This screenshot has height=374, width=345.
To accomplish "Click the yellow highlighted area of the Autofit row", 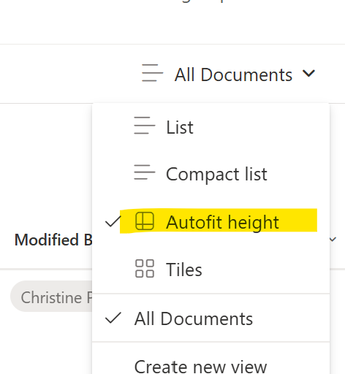I will click(219, 221).
